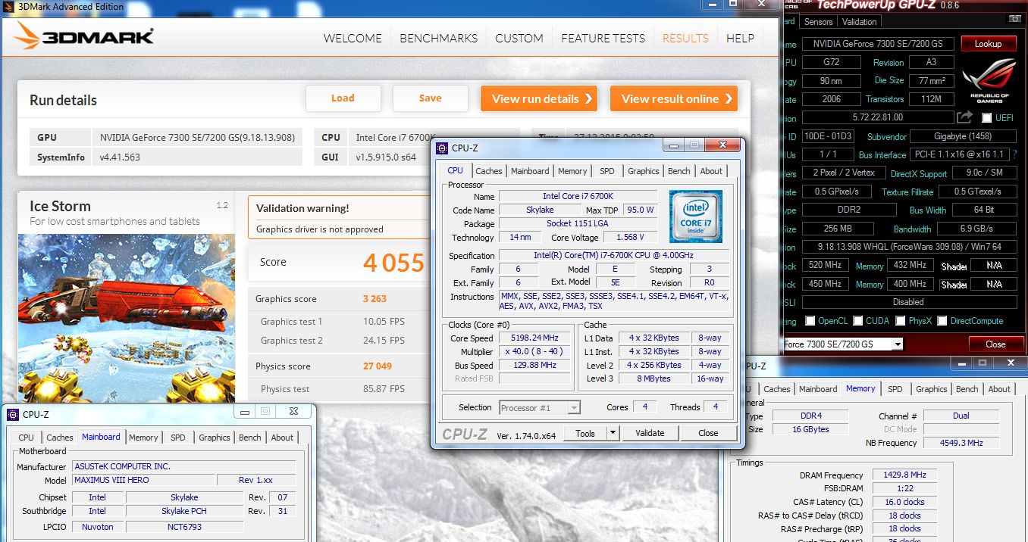Select Caches tab in front CPU-Z window
The height and width of the screenshot is (542, 1028).
pos(488,171)
